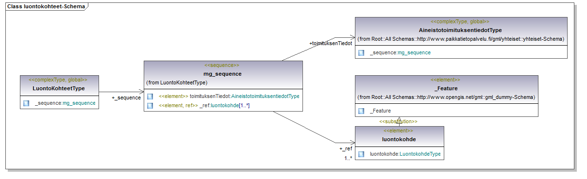
Task: Click icon next to toimituksenTiedot element row
Action: click(151, 96)
